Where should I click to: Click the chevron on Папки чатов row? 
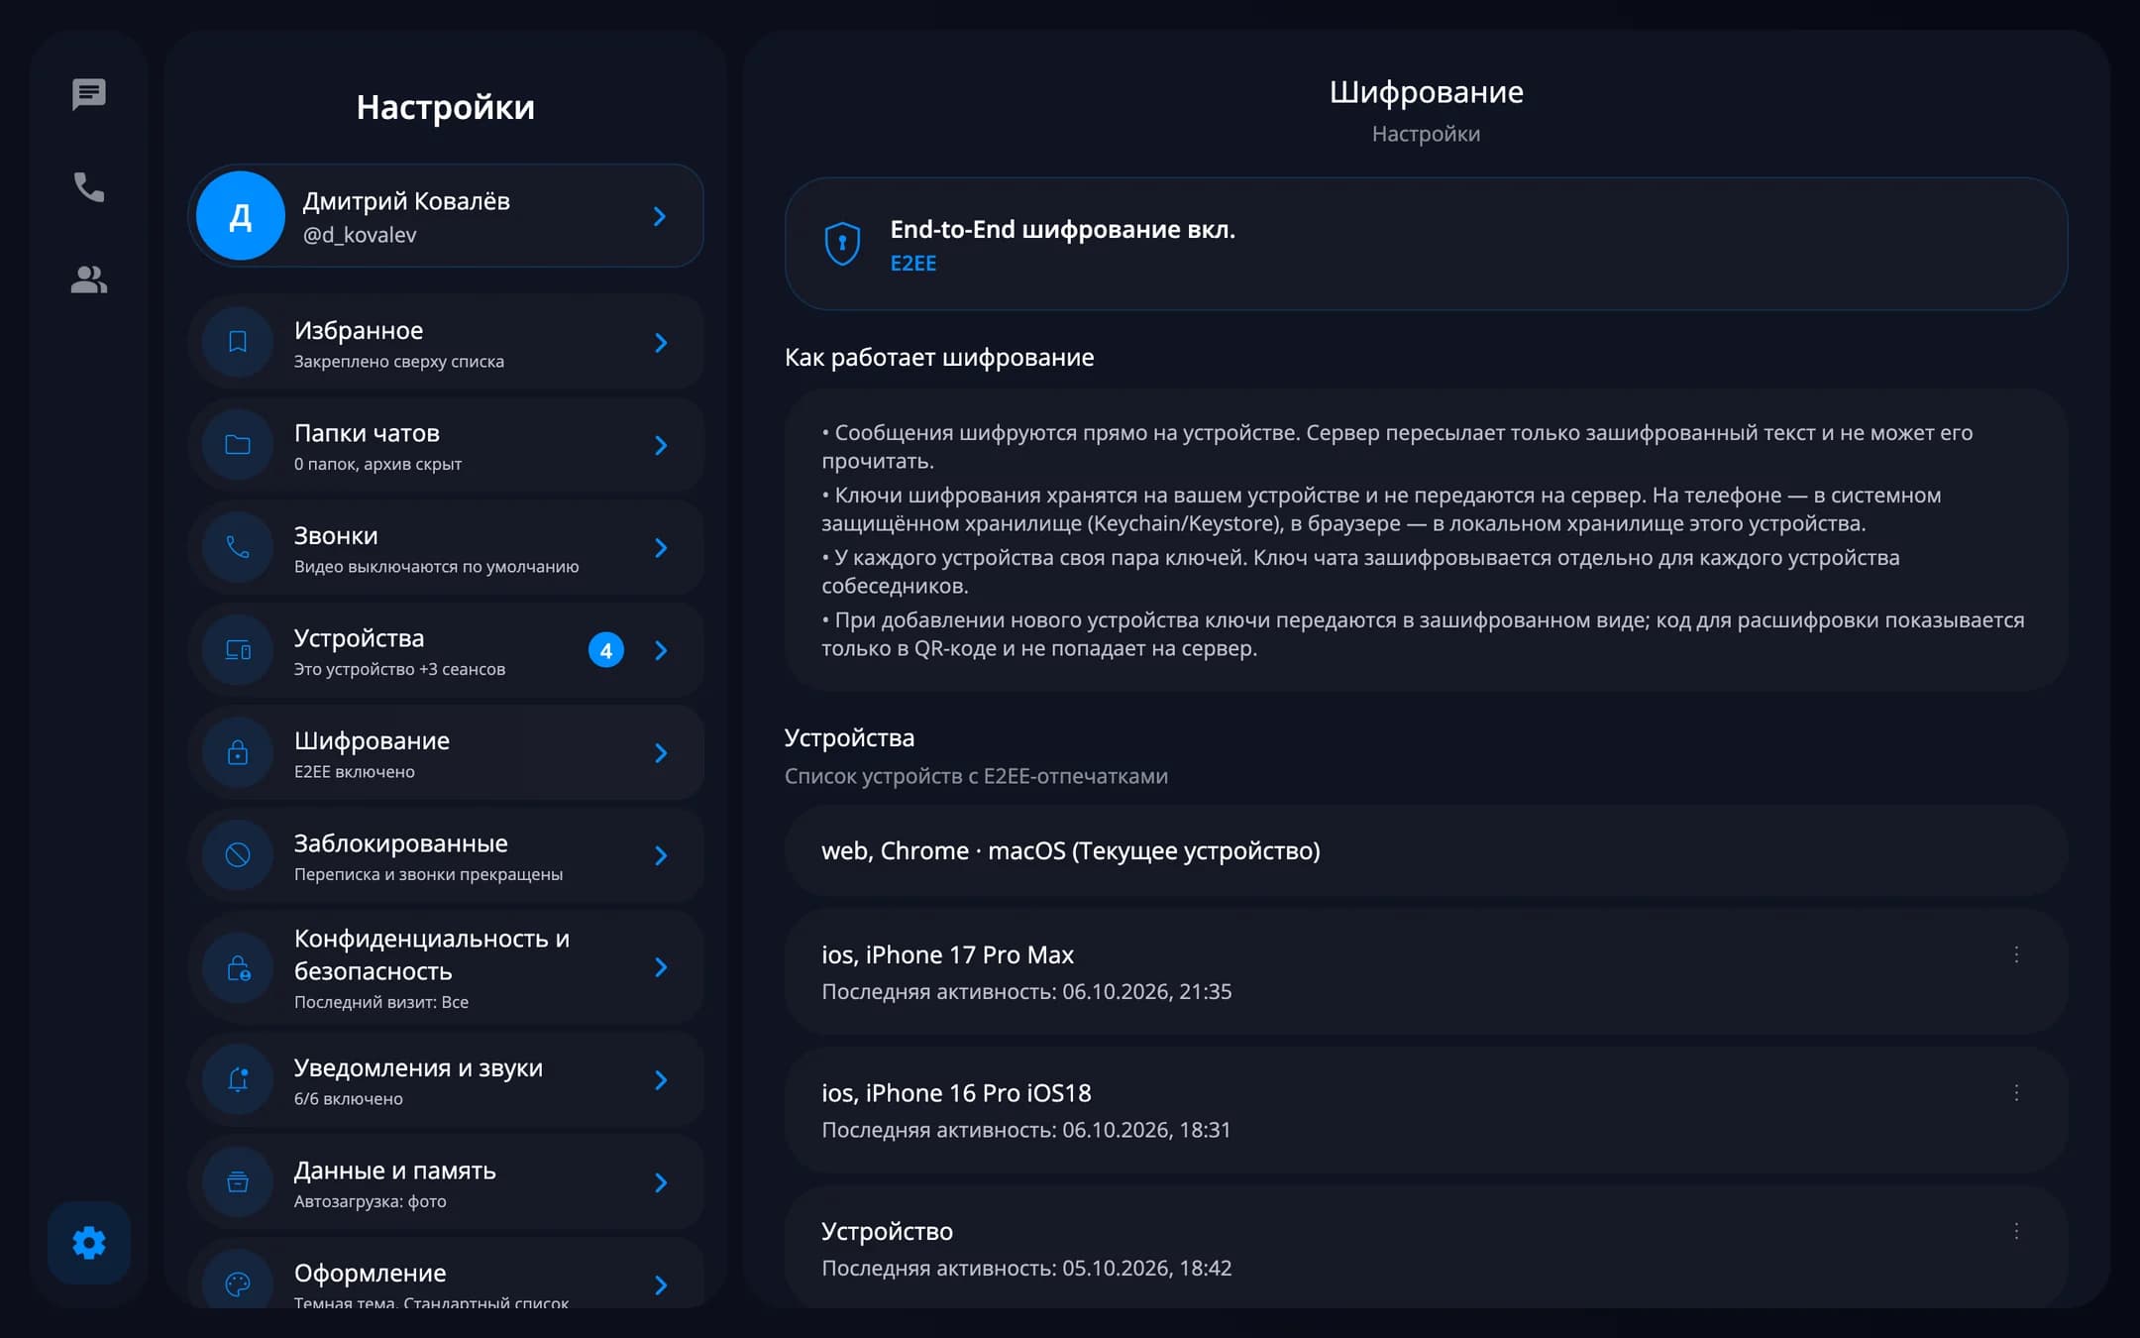(661, 445)
